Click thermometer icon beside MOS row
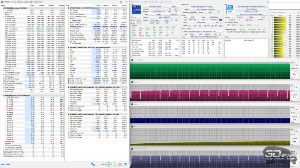 tap(69, 54)
